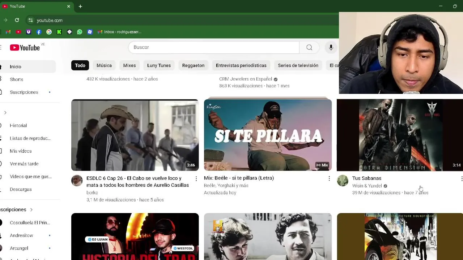Reload the page with the refresh button
Image resolution: width=463 pixels, height=260 pixels.
click(17, 20)
